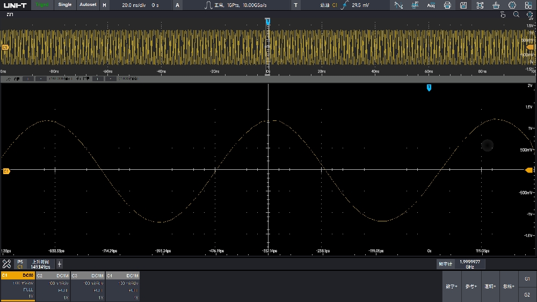Click the blue trigger position marker on waveform
The height and width of the screenshot is (302, 537).
[x=429, y=87]
